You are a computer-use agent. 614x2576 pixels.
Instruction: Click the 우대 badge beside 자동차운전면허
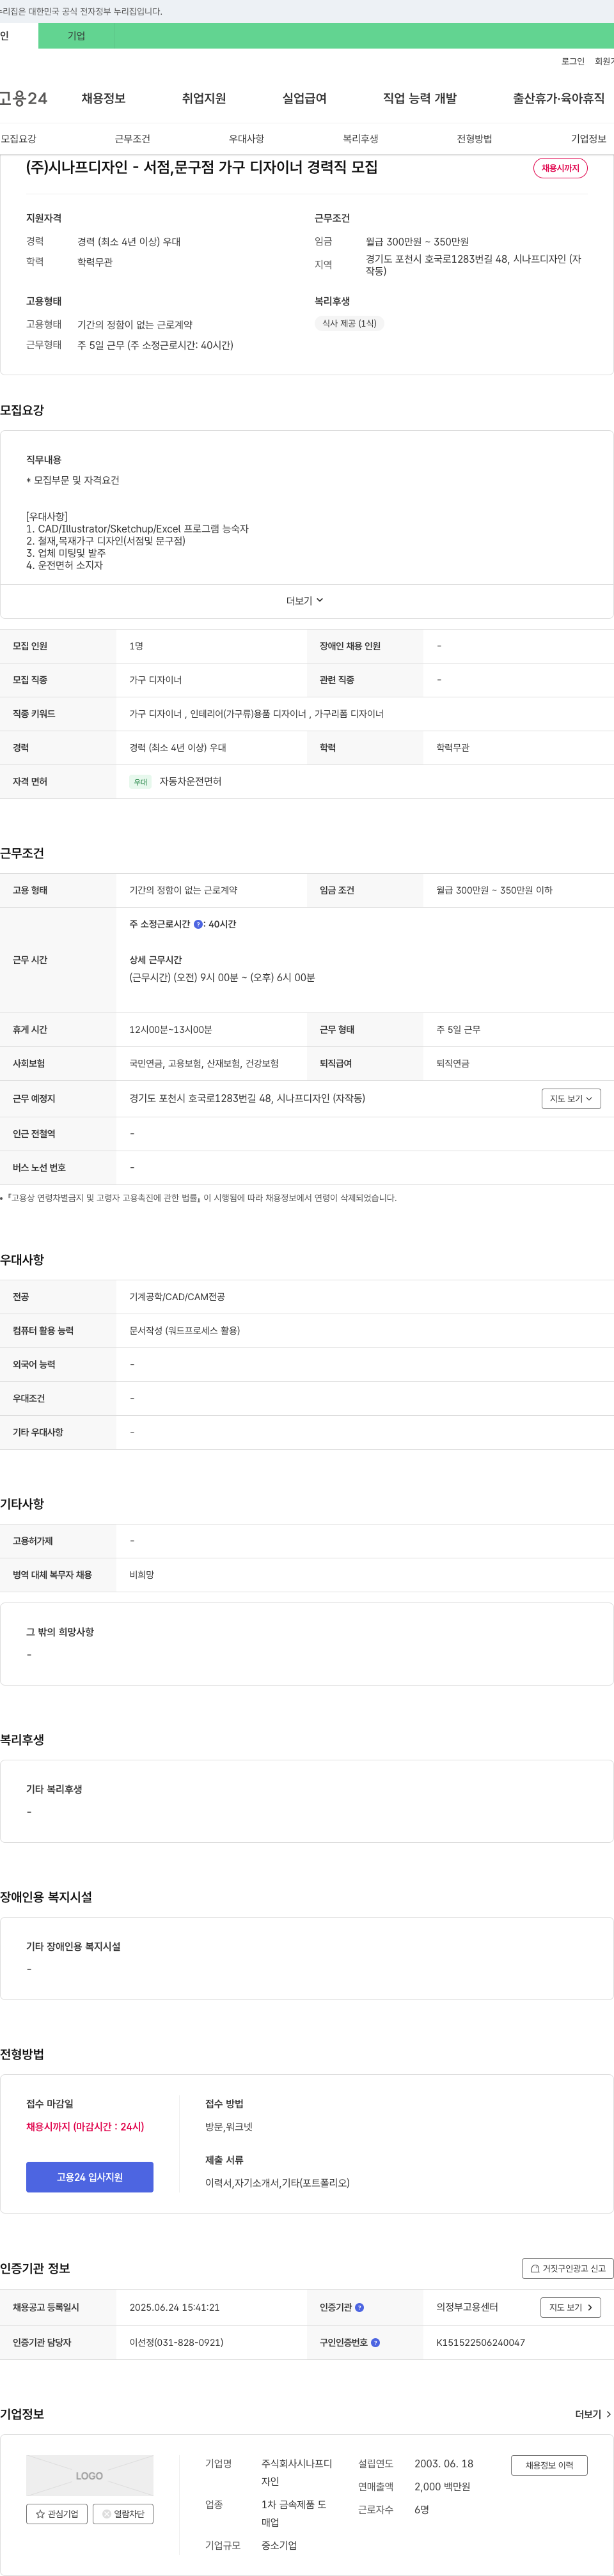140,782
